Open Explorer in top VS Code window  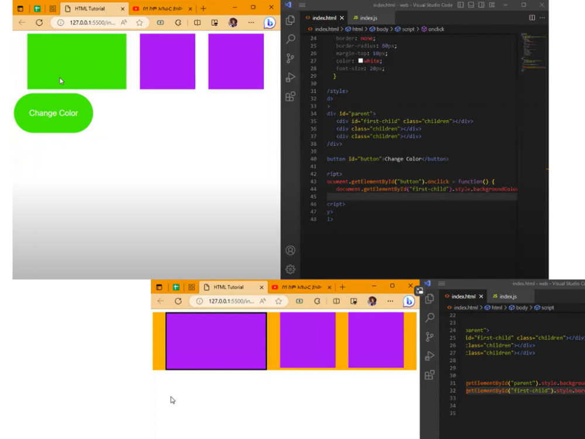pyautogui.click(x=290, y=20)
